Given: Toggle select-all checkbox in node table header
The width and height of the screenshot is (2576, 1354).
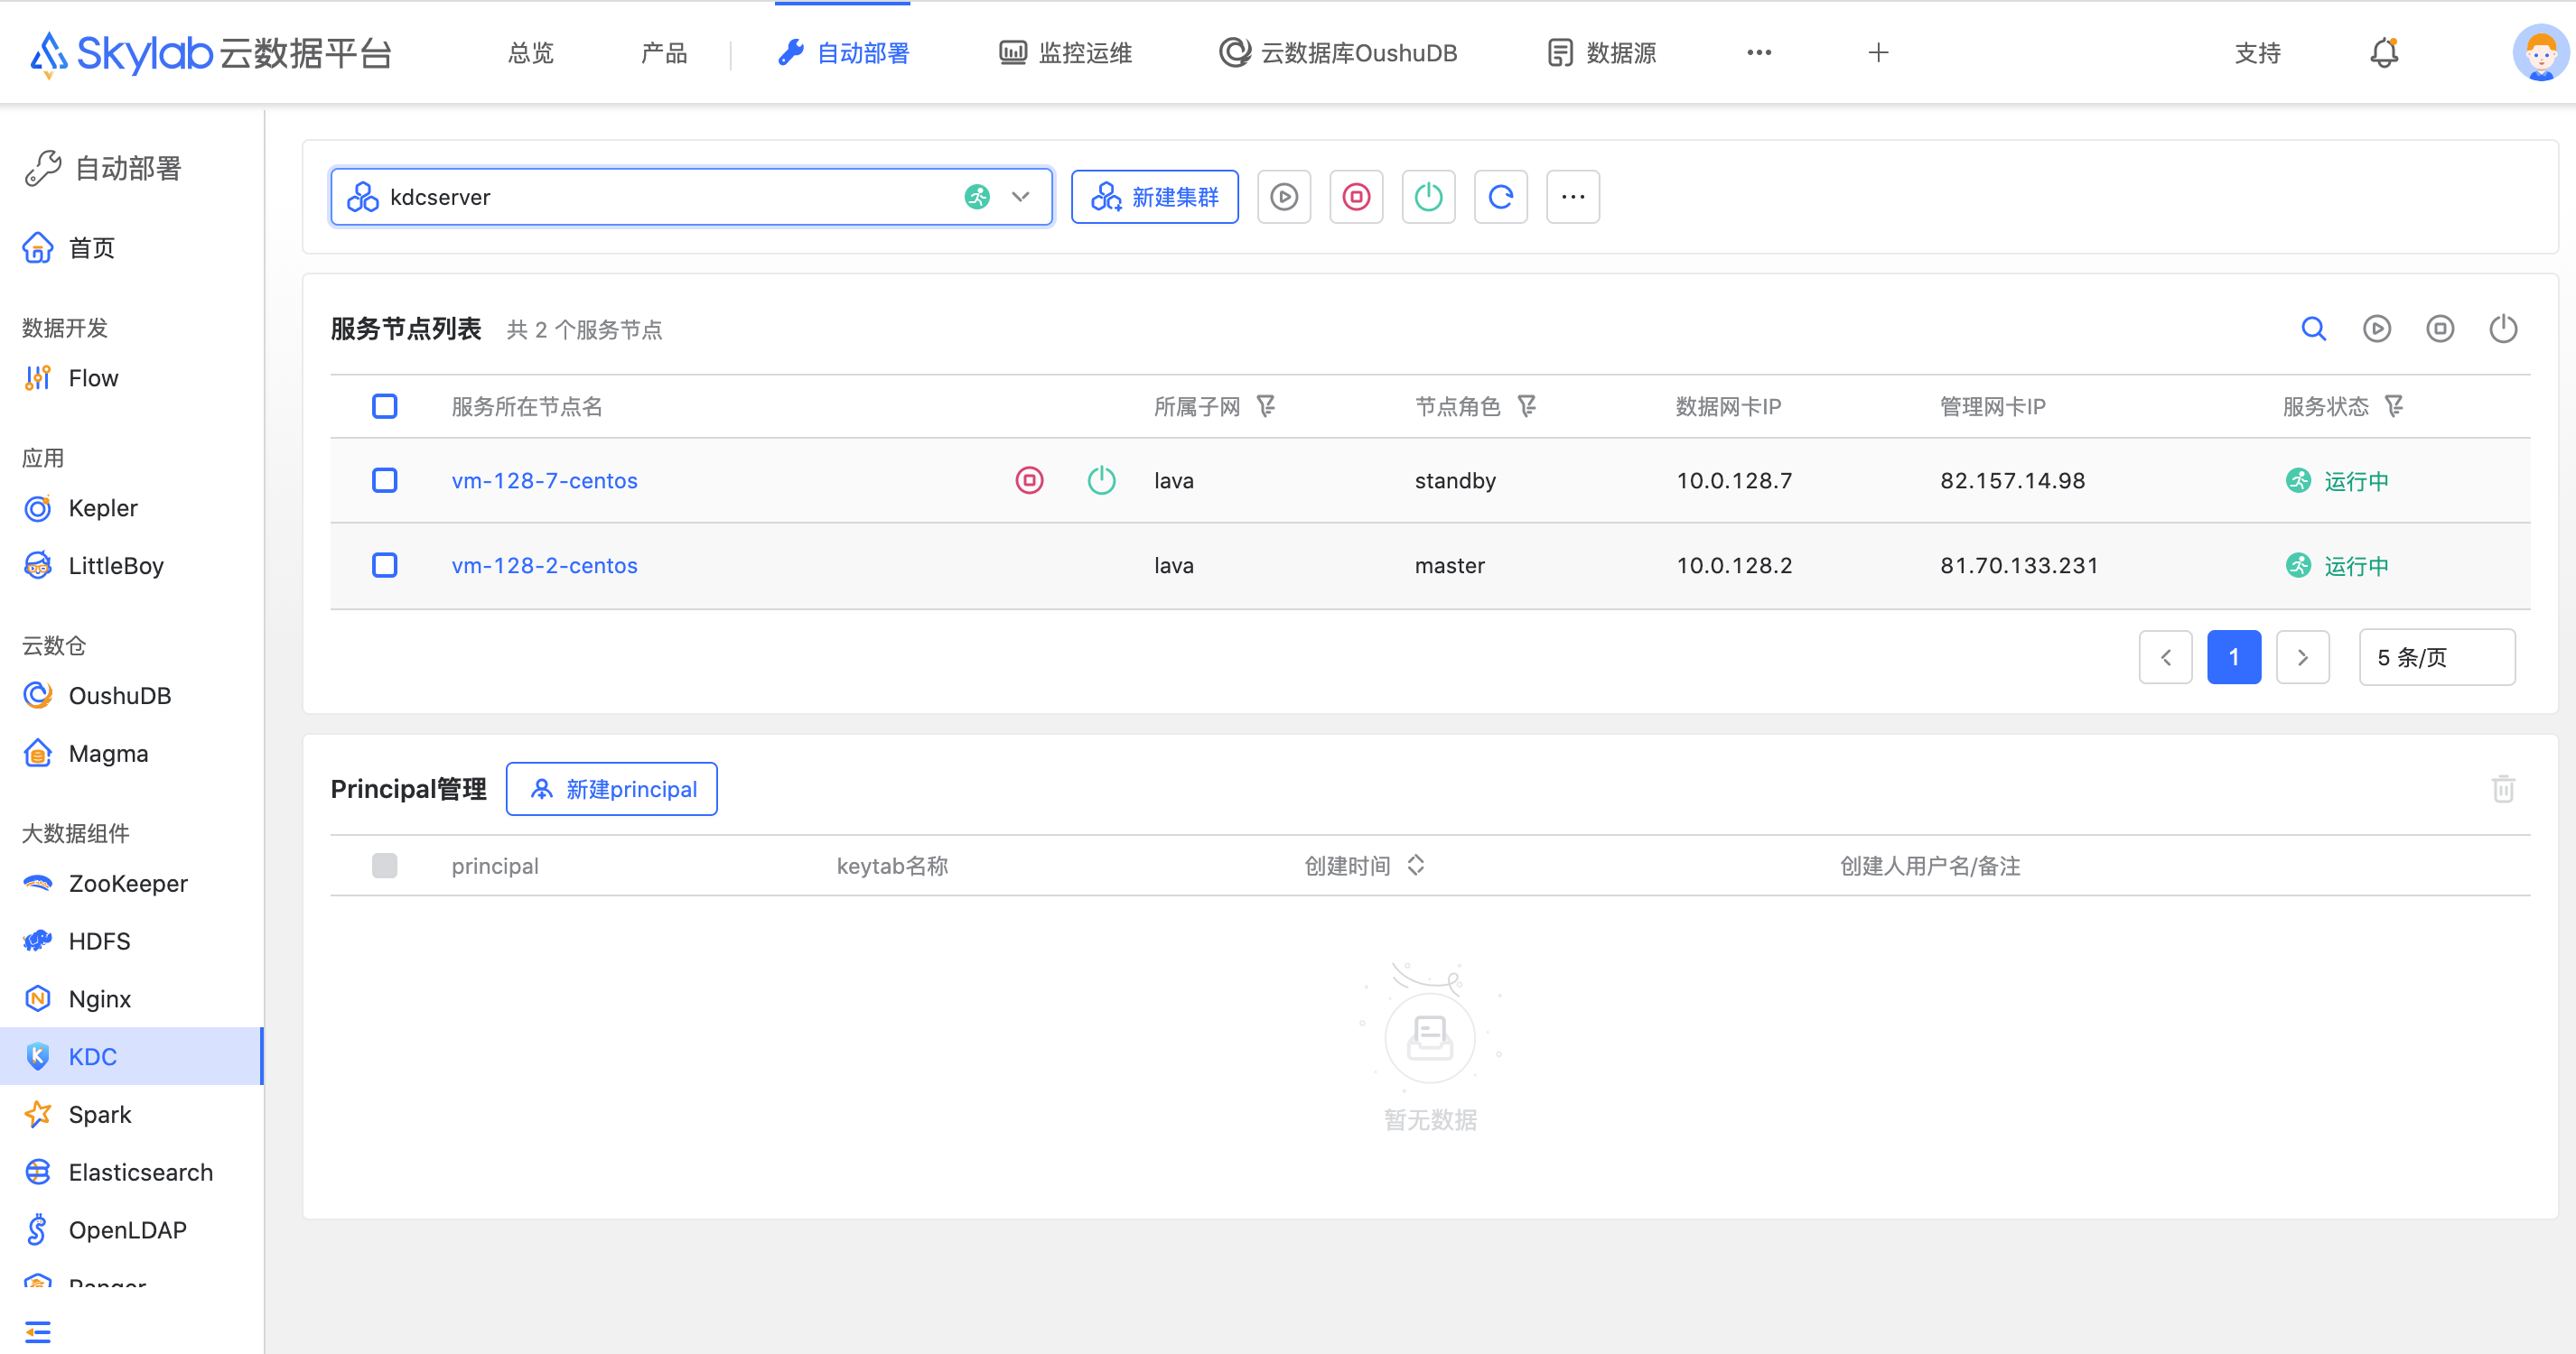Looking at the screenshot, I should point(384,407).
